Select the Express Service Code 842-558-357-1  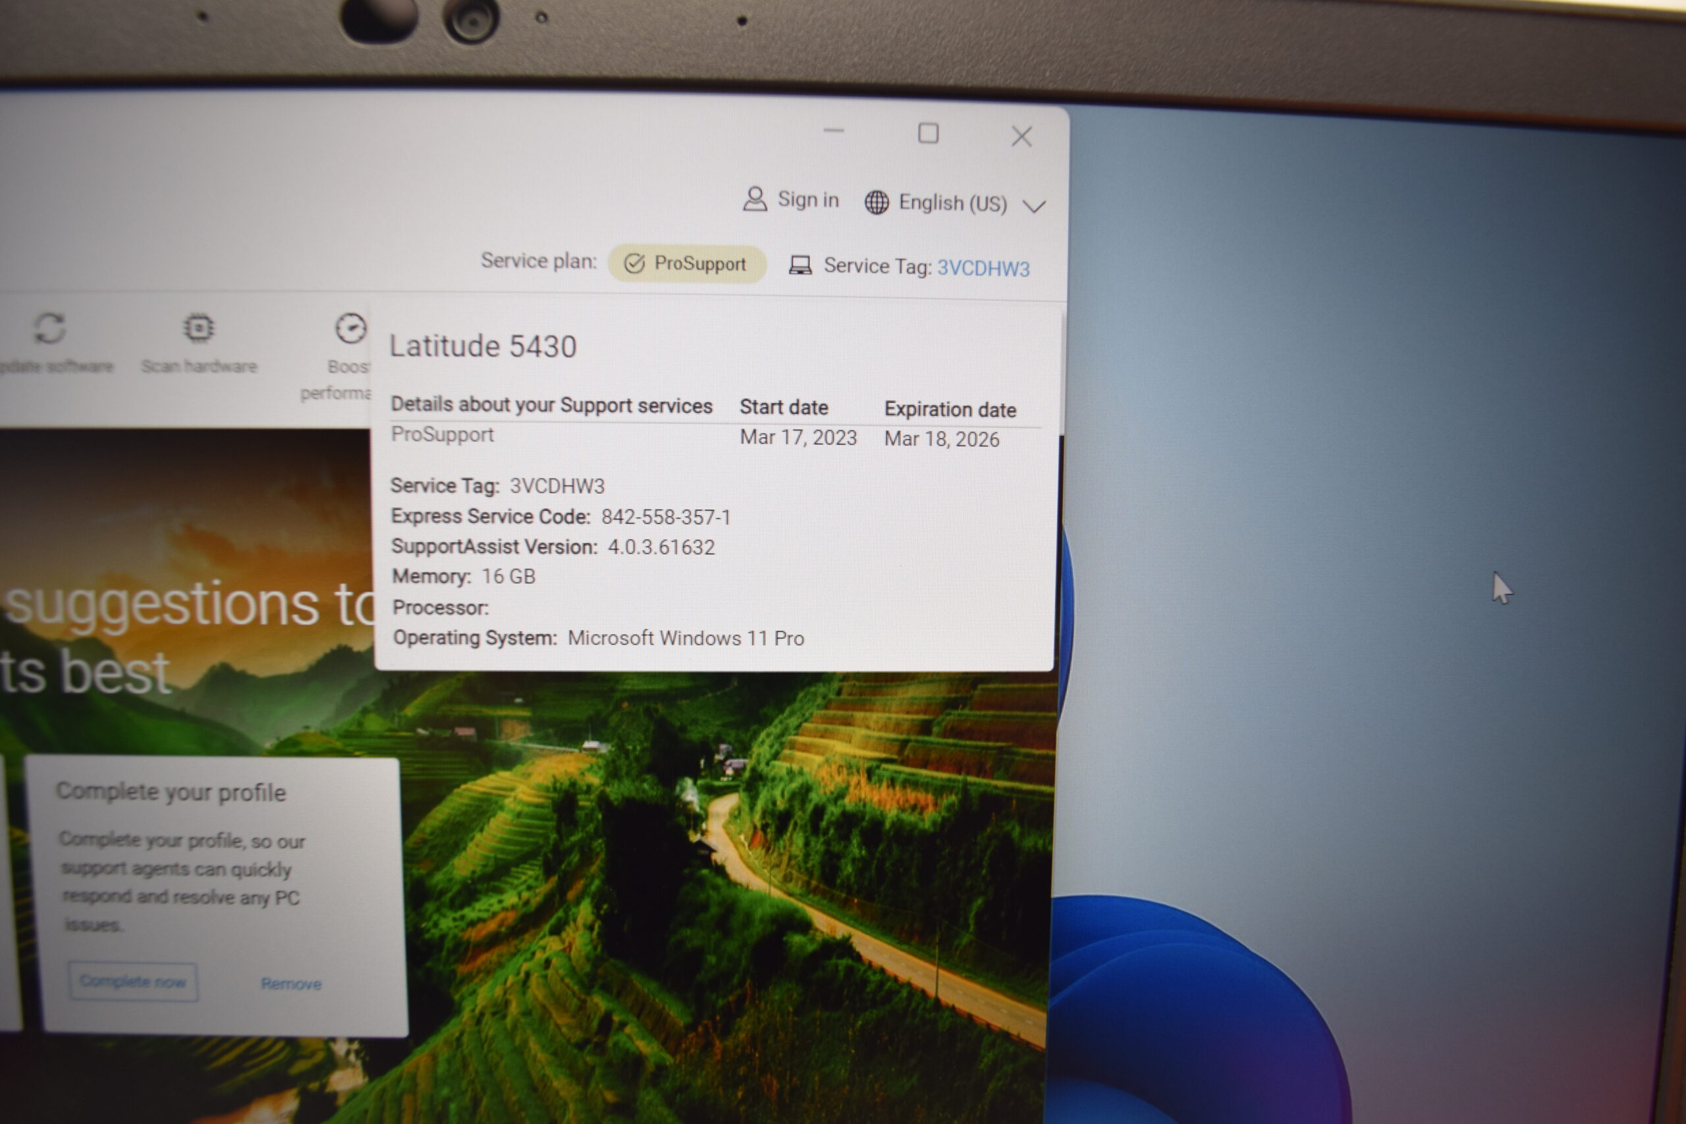coord(666,517)
